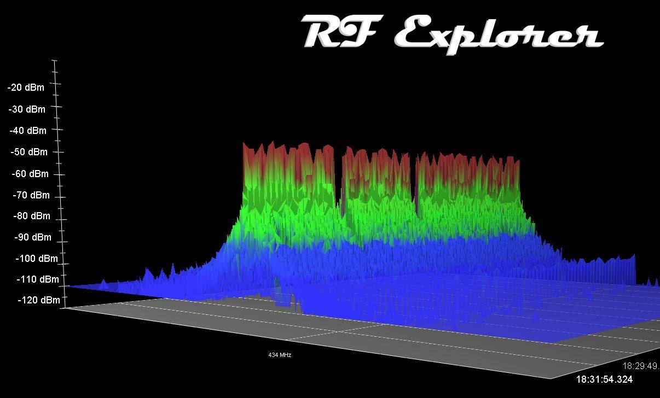
Task: Select the -30 dBm axis label
Action: 27,109
